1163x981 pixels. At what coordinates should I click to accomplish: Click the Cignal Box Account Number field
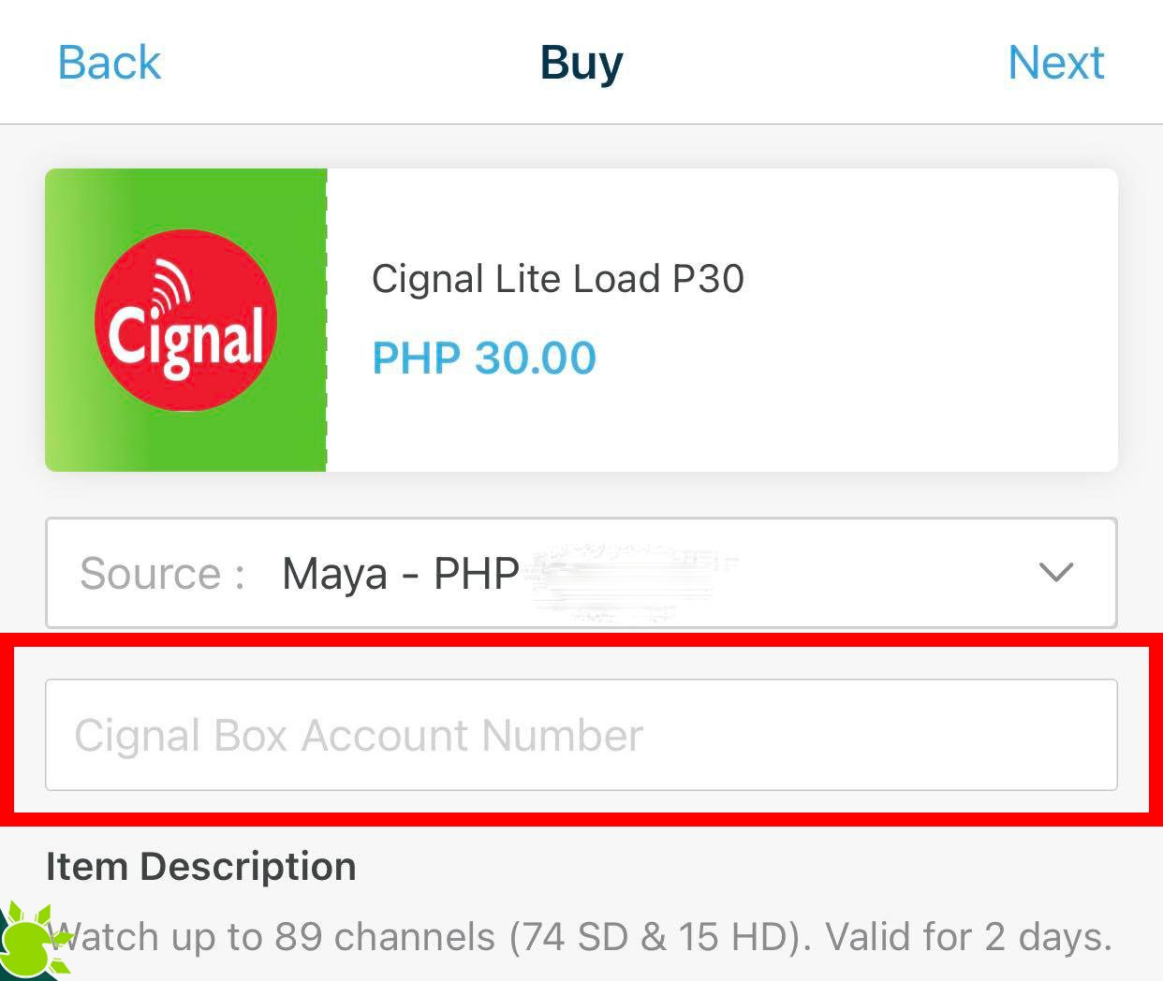[581, 736]
